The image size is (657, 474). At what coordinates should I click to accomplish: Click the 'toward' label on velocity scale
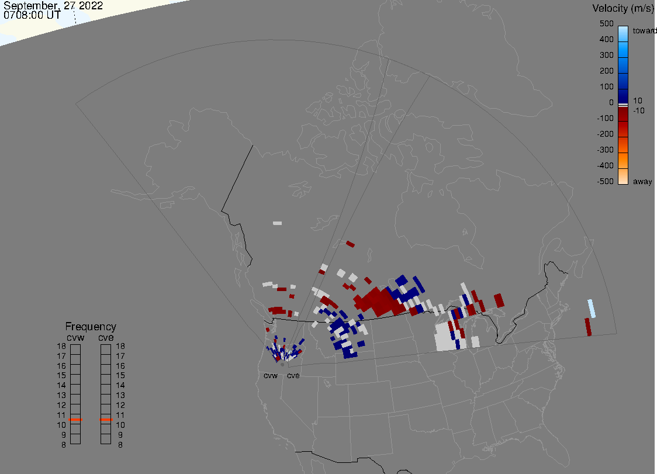644,30
